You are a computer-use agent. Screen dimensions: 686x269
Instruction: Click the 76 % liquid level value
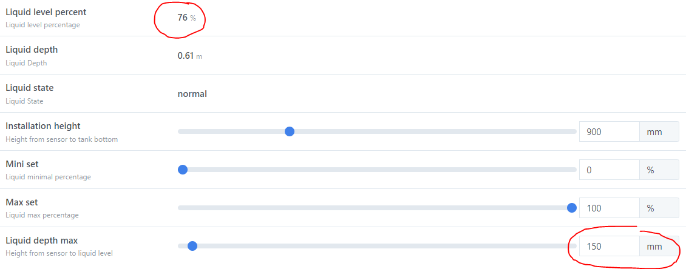(186, 18)
